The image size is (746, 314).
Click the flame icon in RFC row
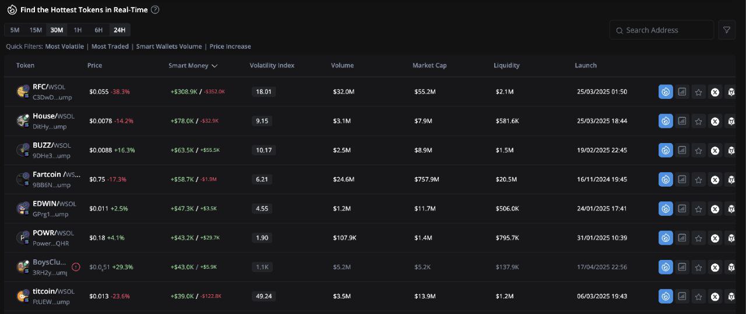click(666, 92)
